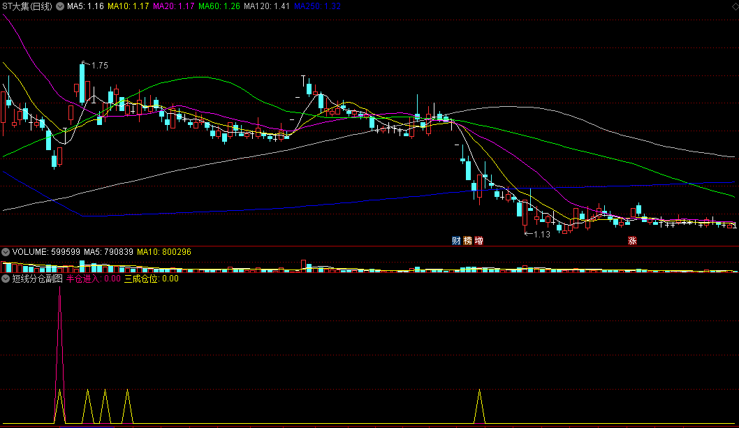Click the volume MA10: 800296 label
This screenshot has height=428, width=739.
(164, 252)
